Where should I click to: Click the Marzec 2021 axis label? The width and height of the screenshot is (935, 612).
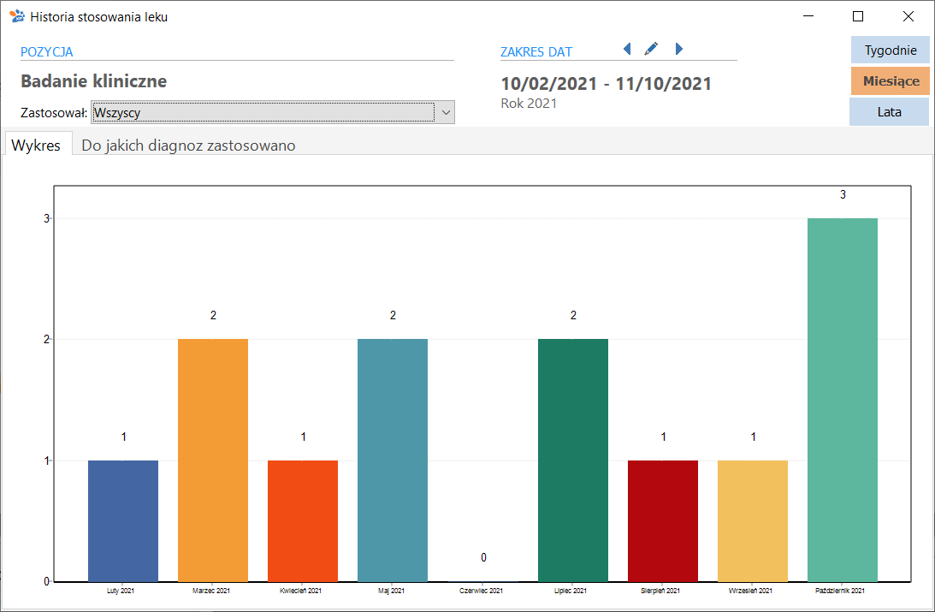click(211, 591)
